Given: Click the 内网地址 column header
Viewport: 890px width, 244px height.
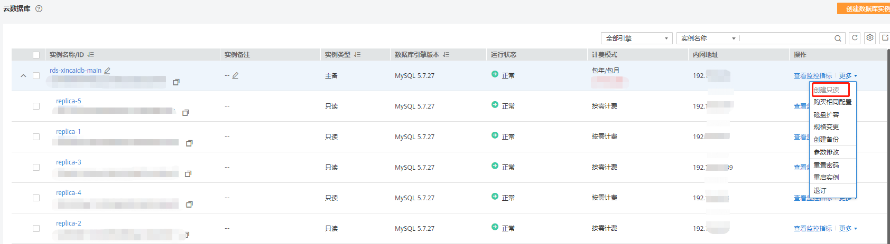Looking at the screenshot, I should (x=706, y=55).
